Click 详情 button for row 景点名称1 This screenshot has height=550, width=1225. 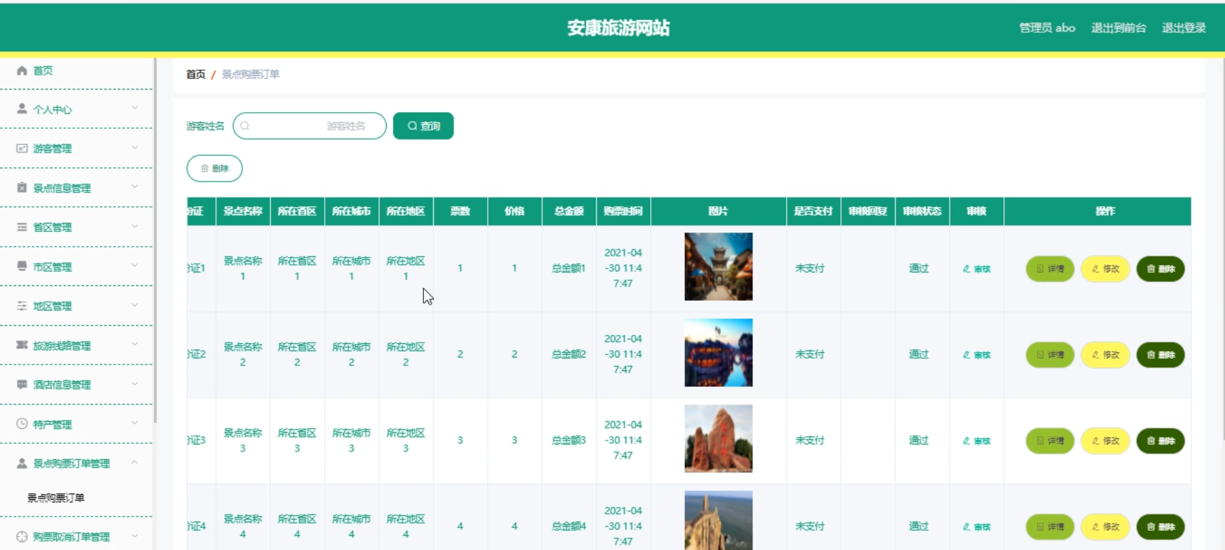click(x=1050, y=269)
